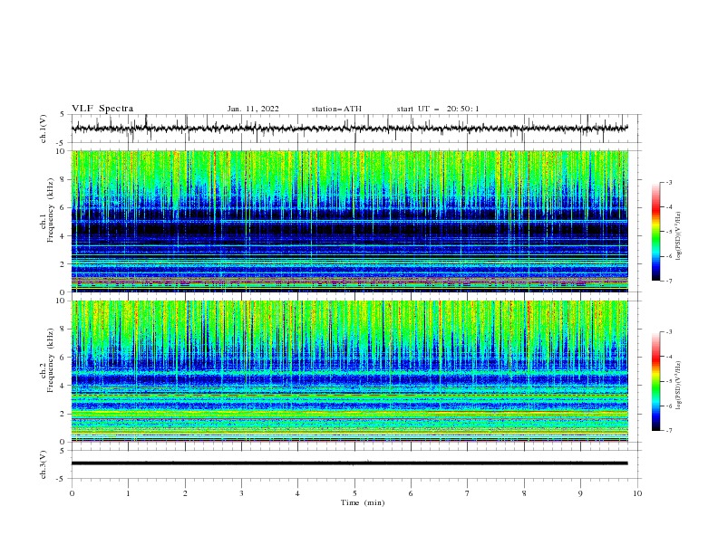The height and width of the screenshot is (554, 718).
Task: Click the "ch.1(V)" waveform axis label
Action: point(44,129)
